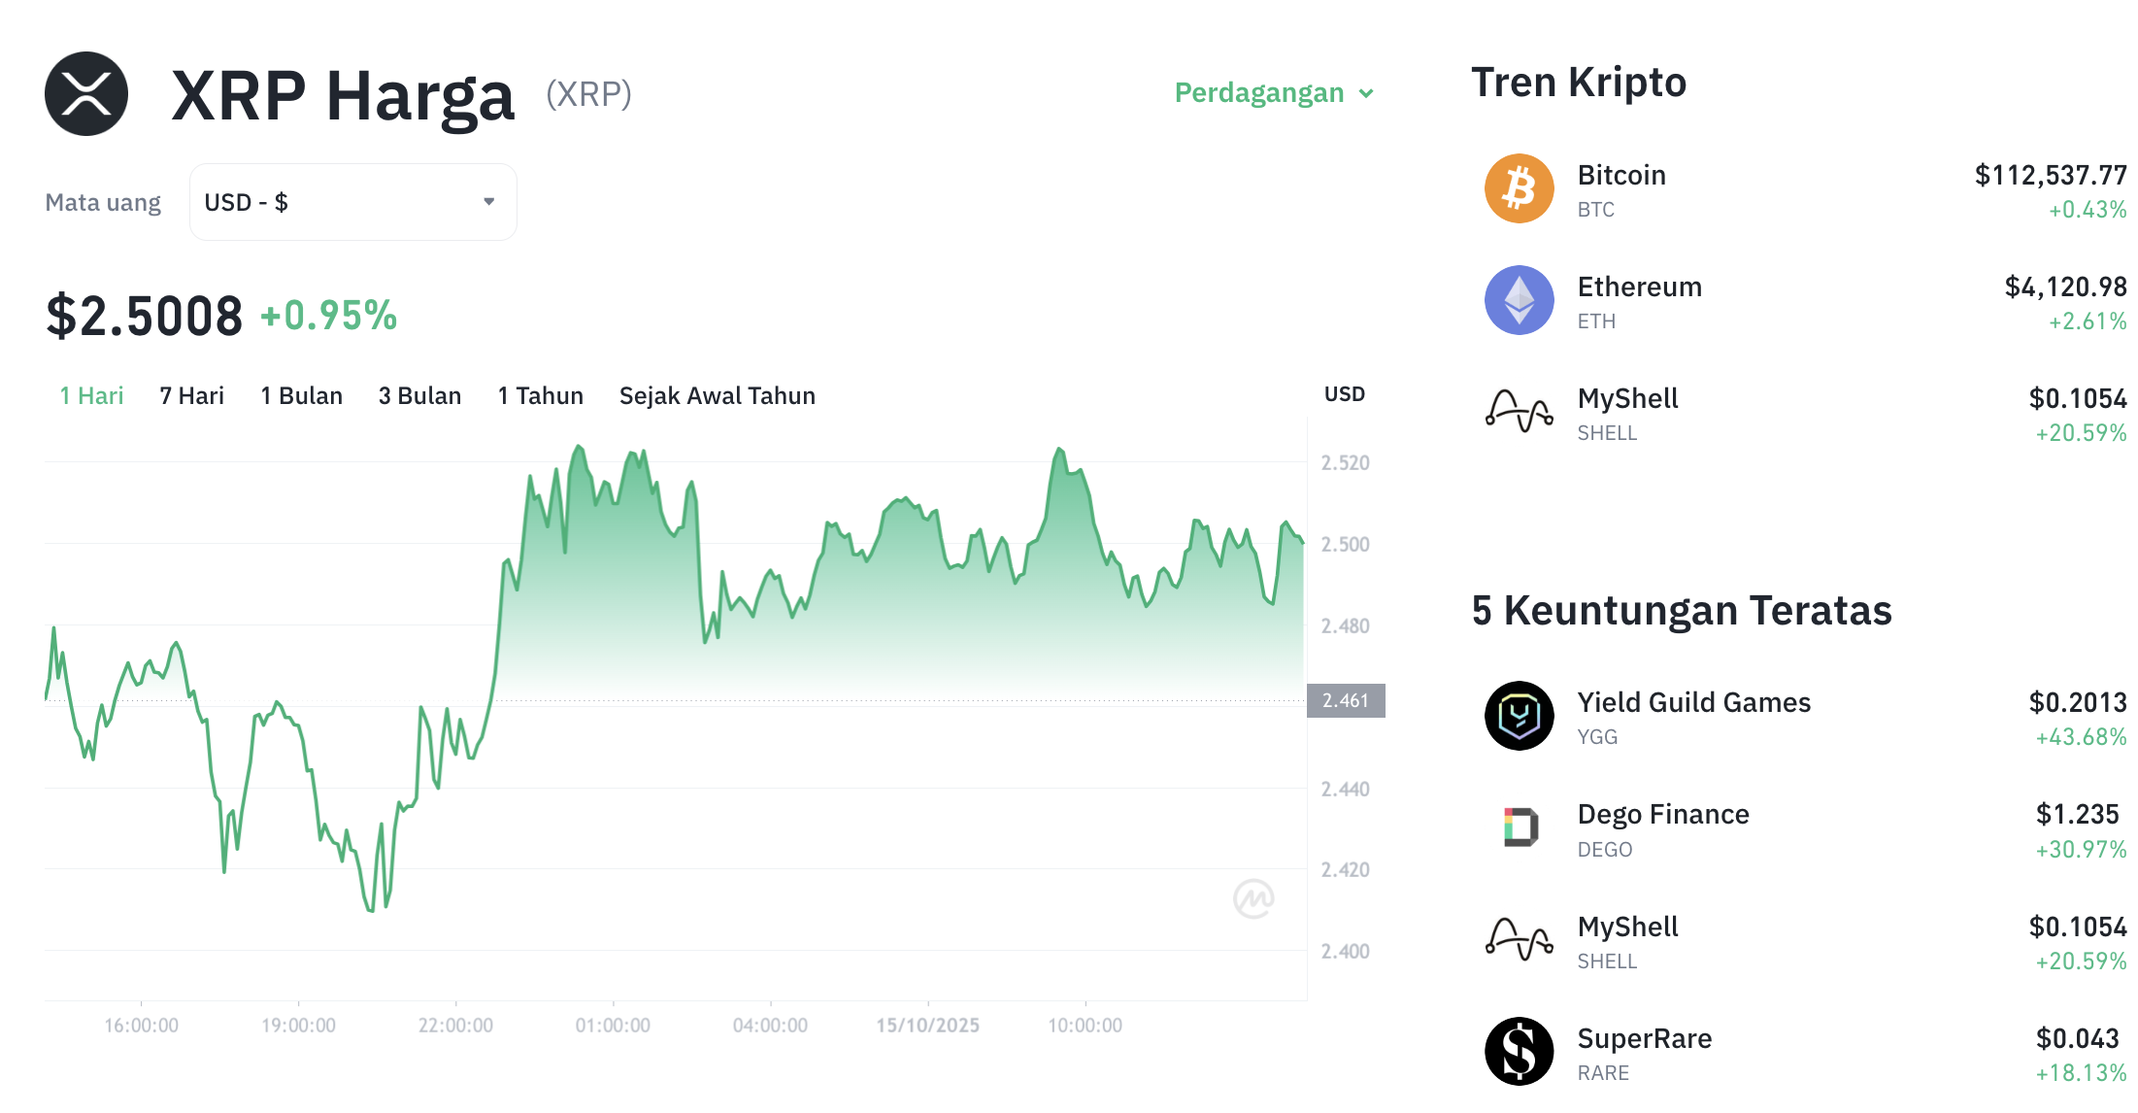The height and width of the screenshot is (1113, 2138).
Task: Click the Yield Guild Games icon
Action: coord(1519,716)
